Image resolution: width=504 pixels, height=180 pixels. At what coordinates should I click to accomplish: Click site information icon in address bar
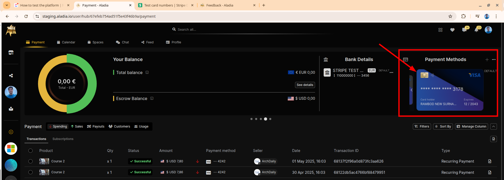(37, 16)
